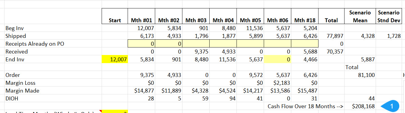The image size is (405, 113).
Task: Select Order Mth #18 value 6,426
Action: (305, 75)
